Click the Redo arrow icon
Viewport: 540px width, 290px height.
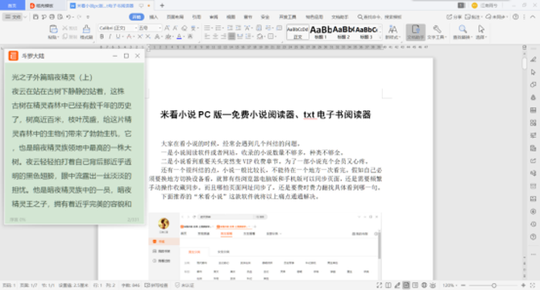click(79, 17)
